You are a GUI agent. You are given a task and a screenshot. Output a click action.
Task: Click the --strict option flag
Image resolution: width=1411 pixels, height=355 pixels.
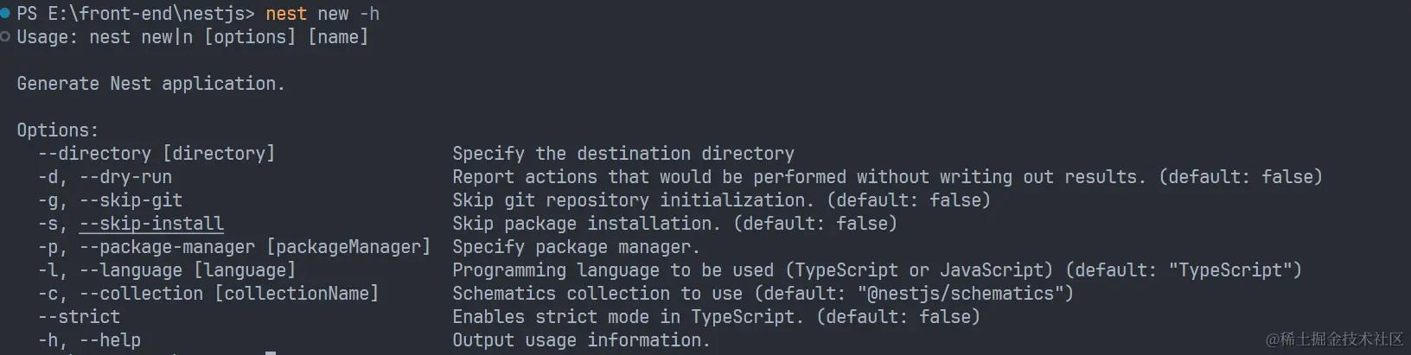click(79, 317)
